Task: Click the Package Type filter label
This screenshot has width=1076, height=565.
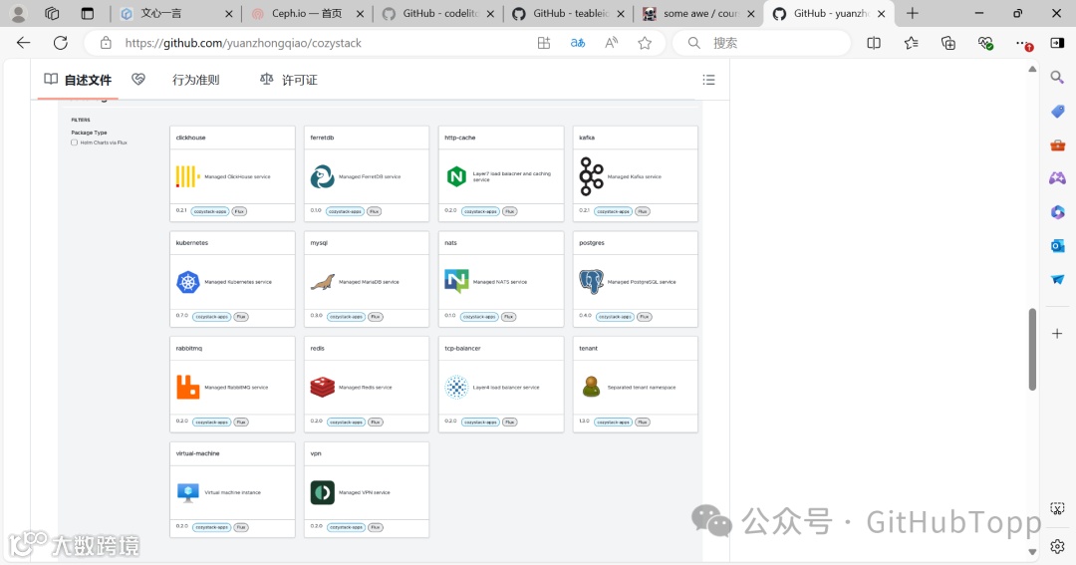Action: click(90, 133)
